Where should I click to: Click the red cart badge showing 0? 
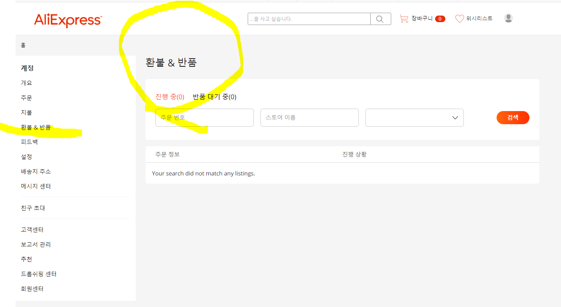tap(440, 18)
